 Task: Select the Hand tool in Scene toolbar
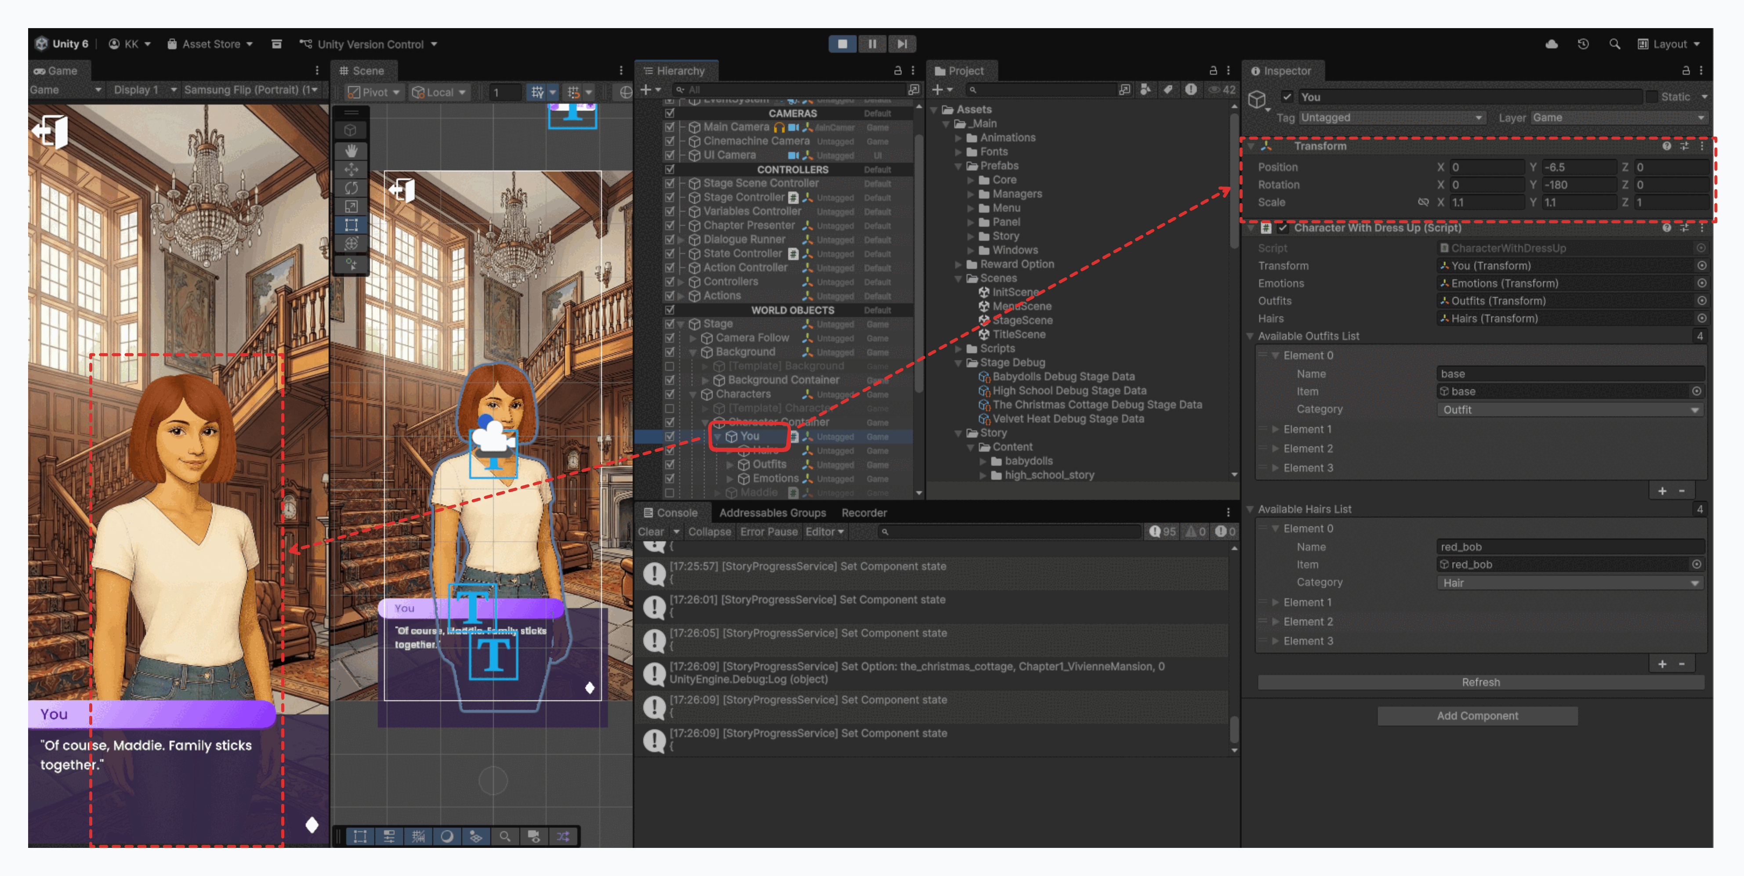click(x=351, y=150)
